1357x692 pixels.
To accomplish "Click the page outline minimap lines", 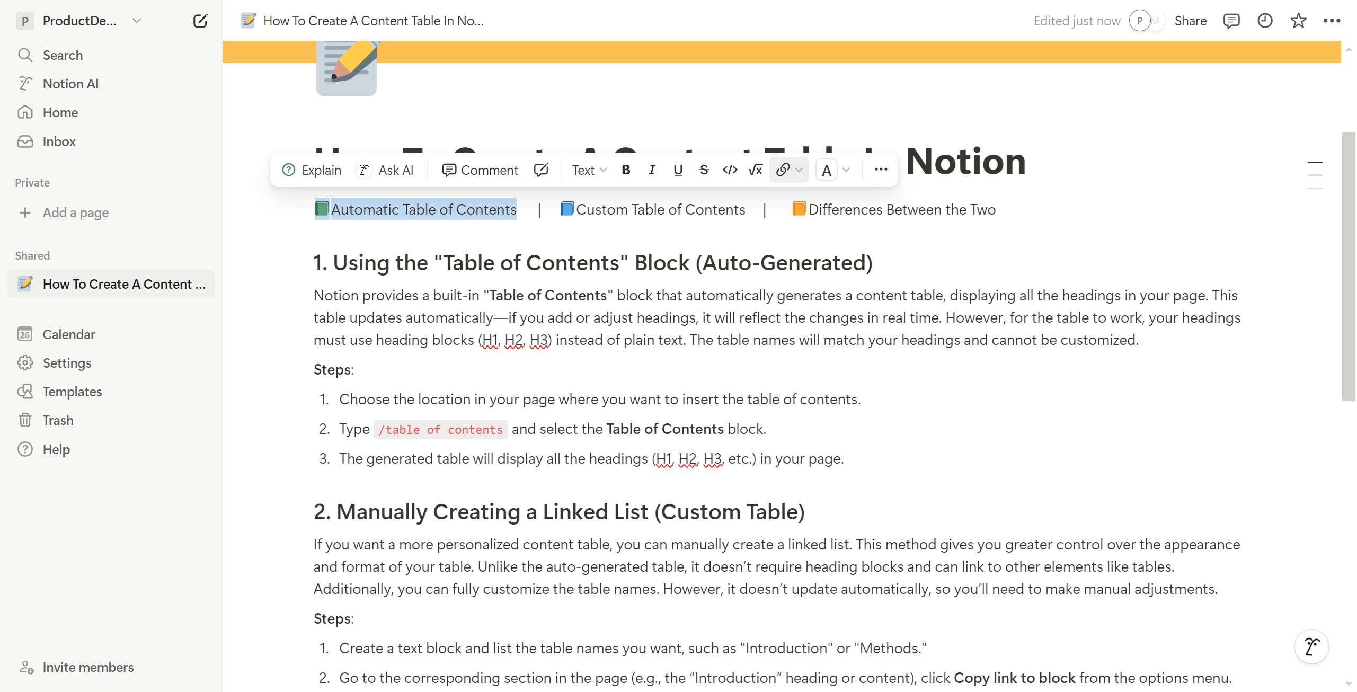I will [1315, 175].
